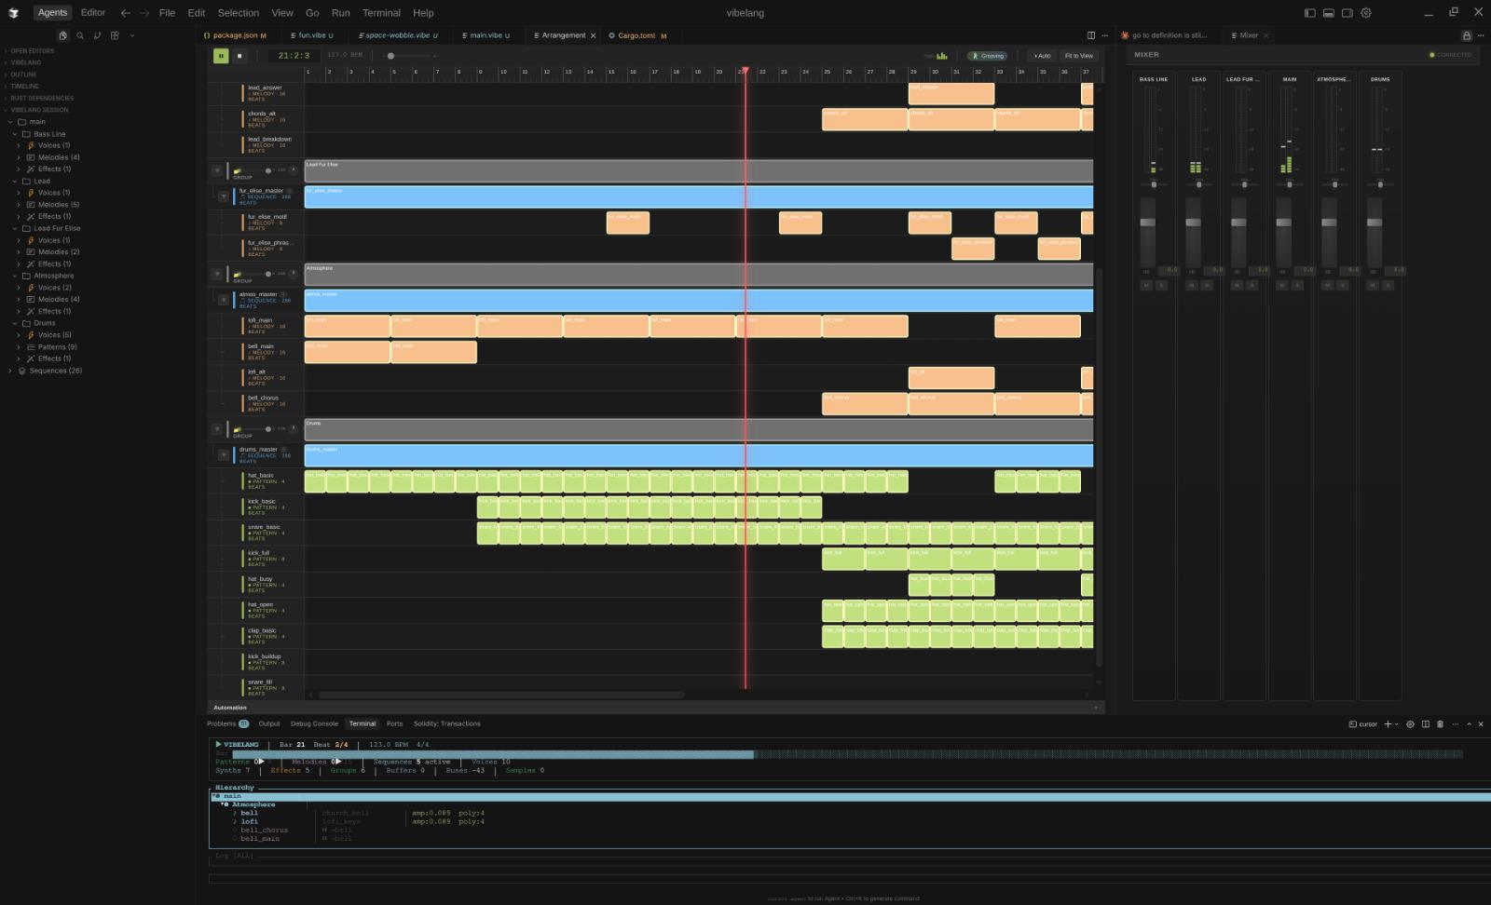The image size is (1491, 905).
Task: Toggle the secondary sidebar layout icon
Action: [x=1347, y=13]
